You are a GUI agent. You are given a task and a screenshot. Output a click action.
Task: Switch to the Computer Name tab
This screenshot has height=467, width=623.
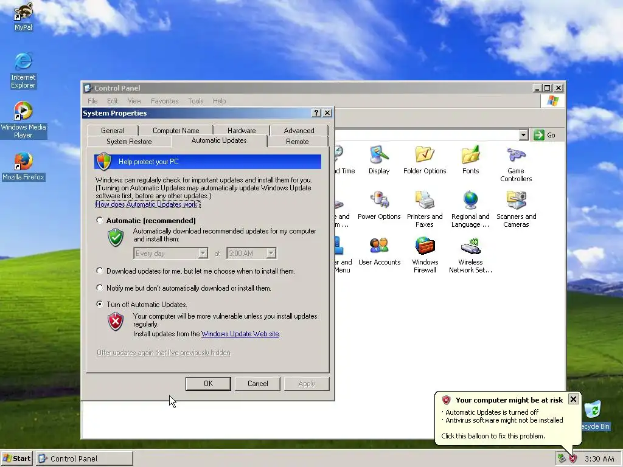point(176,131)
